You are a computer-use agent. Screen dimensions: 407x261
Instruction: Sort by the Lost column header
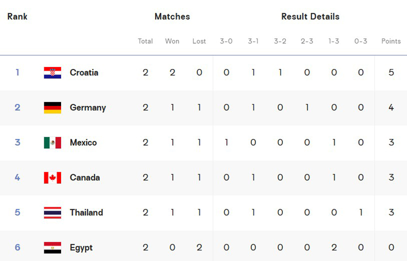click(199, 41)
